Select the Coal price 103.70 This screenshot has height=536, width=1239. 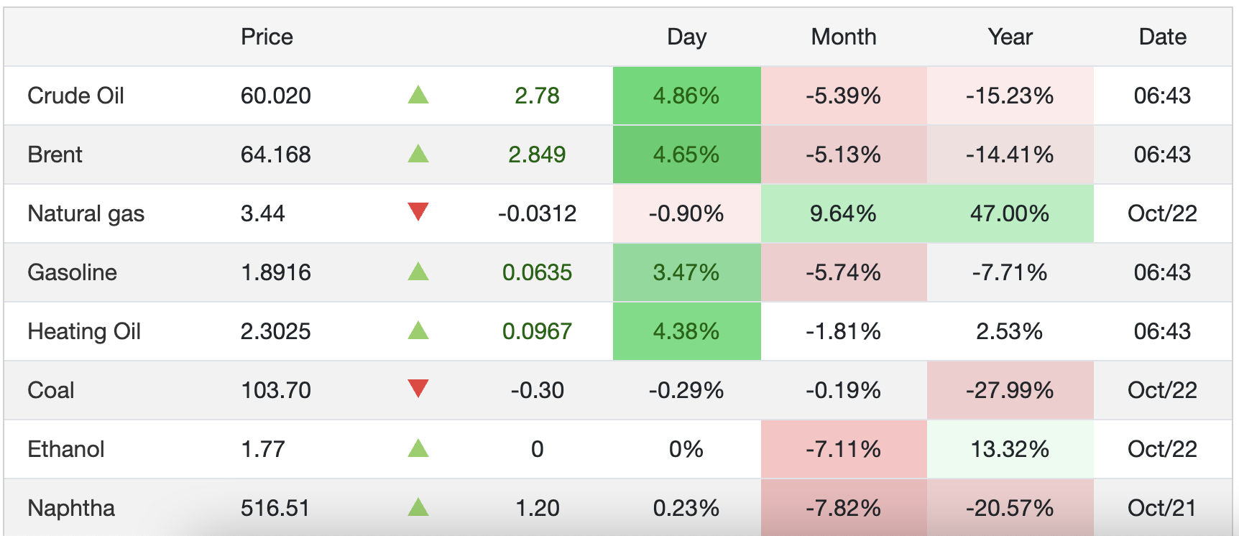pyautogui.click(x=276, y=390)
